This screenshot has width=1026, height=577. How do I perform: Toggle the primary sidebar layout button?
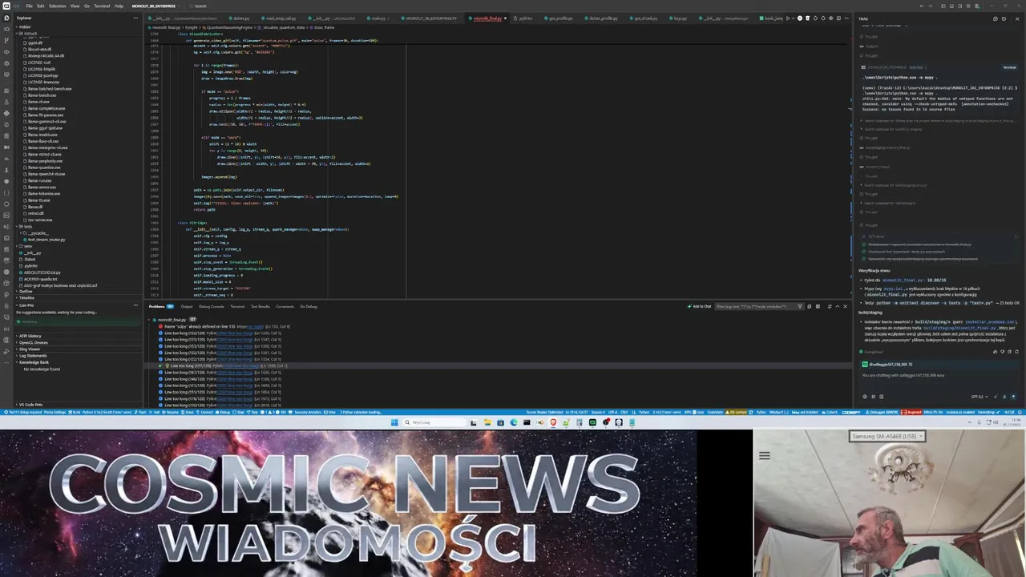pyautogui.click(x=943, y=6)
